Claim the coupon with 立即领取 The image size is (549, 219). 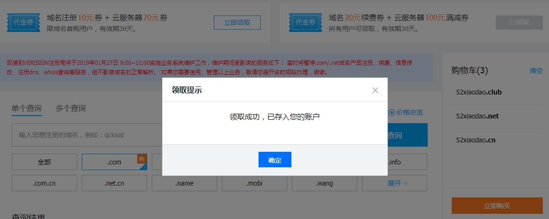[x=237, y=23]
